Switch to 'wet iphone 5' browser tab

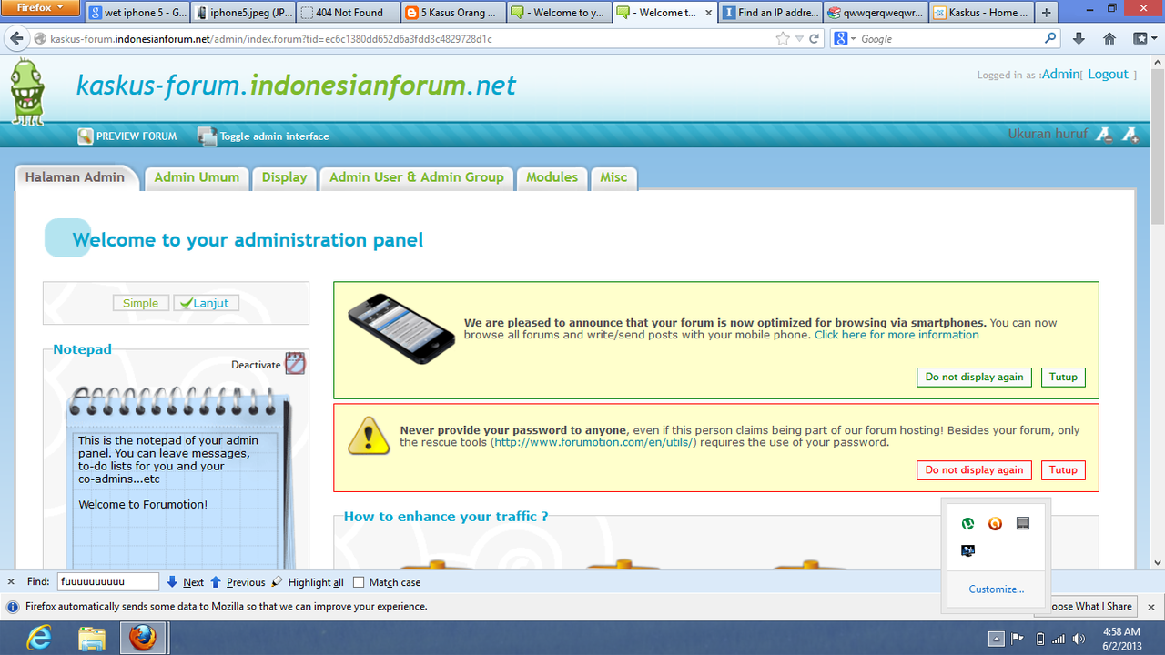pos(138,13)
